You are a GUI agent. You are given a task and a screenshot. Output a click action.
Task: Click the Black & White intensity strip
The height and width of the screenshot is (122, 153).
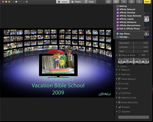click(x=134, y=61)
